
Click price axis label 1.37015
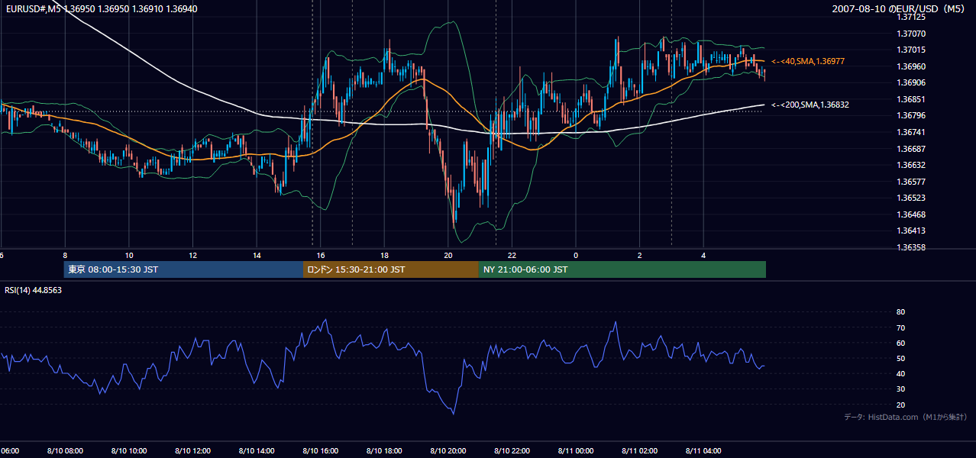[x=911, y=50]
